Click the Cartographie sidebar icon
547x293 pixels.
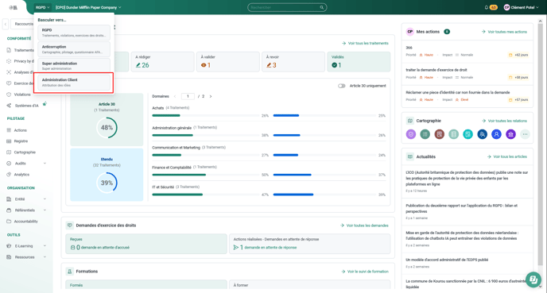coord(9,152)
